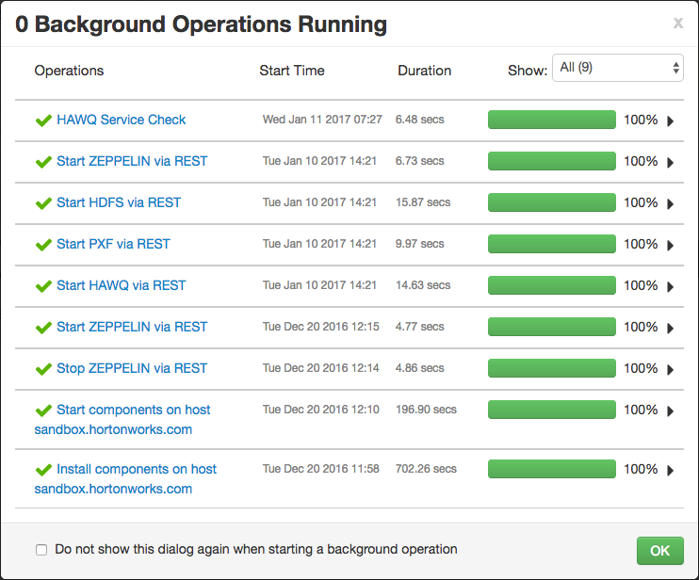The image size is (699, 580).
Task: Click the right arrow for Start HAWQ via REST
Action: (670, 286)
